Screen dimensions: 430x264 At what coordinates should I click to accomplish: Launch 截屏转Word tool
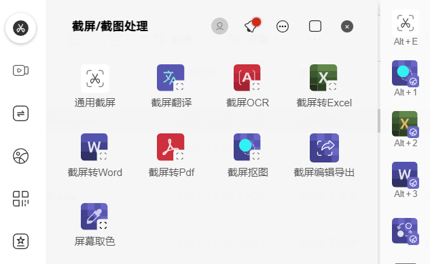(x=94, y=147)
